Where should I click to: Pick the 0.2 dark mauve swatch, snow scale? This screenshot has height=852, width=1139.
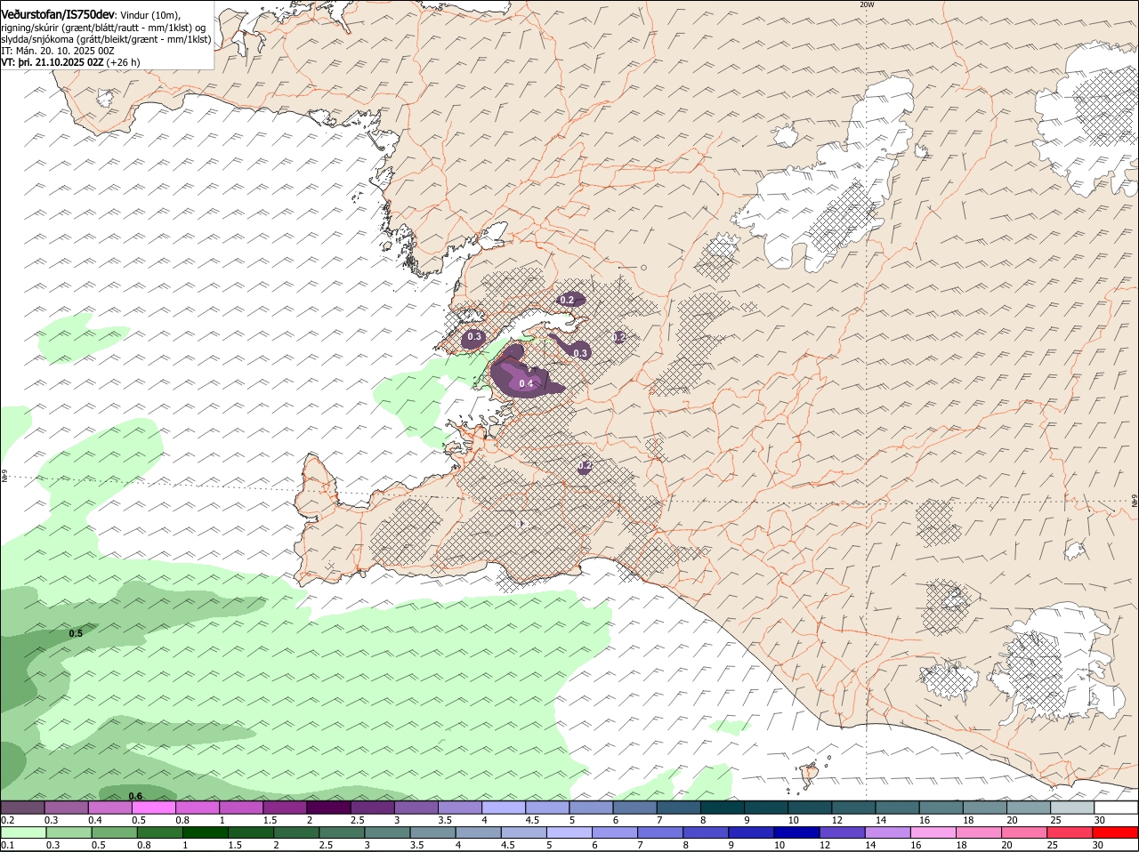(x=22, y=808)
